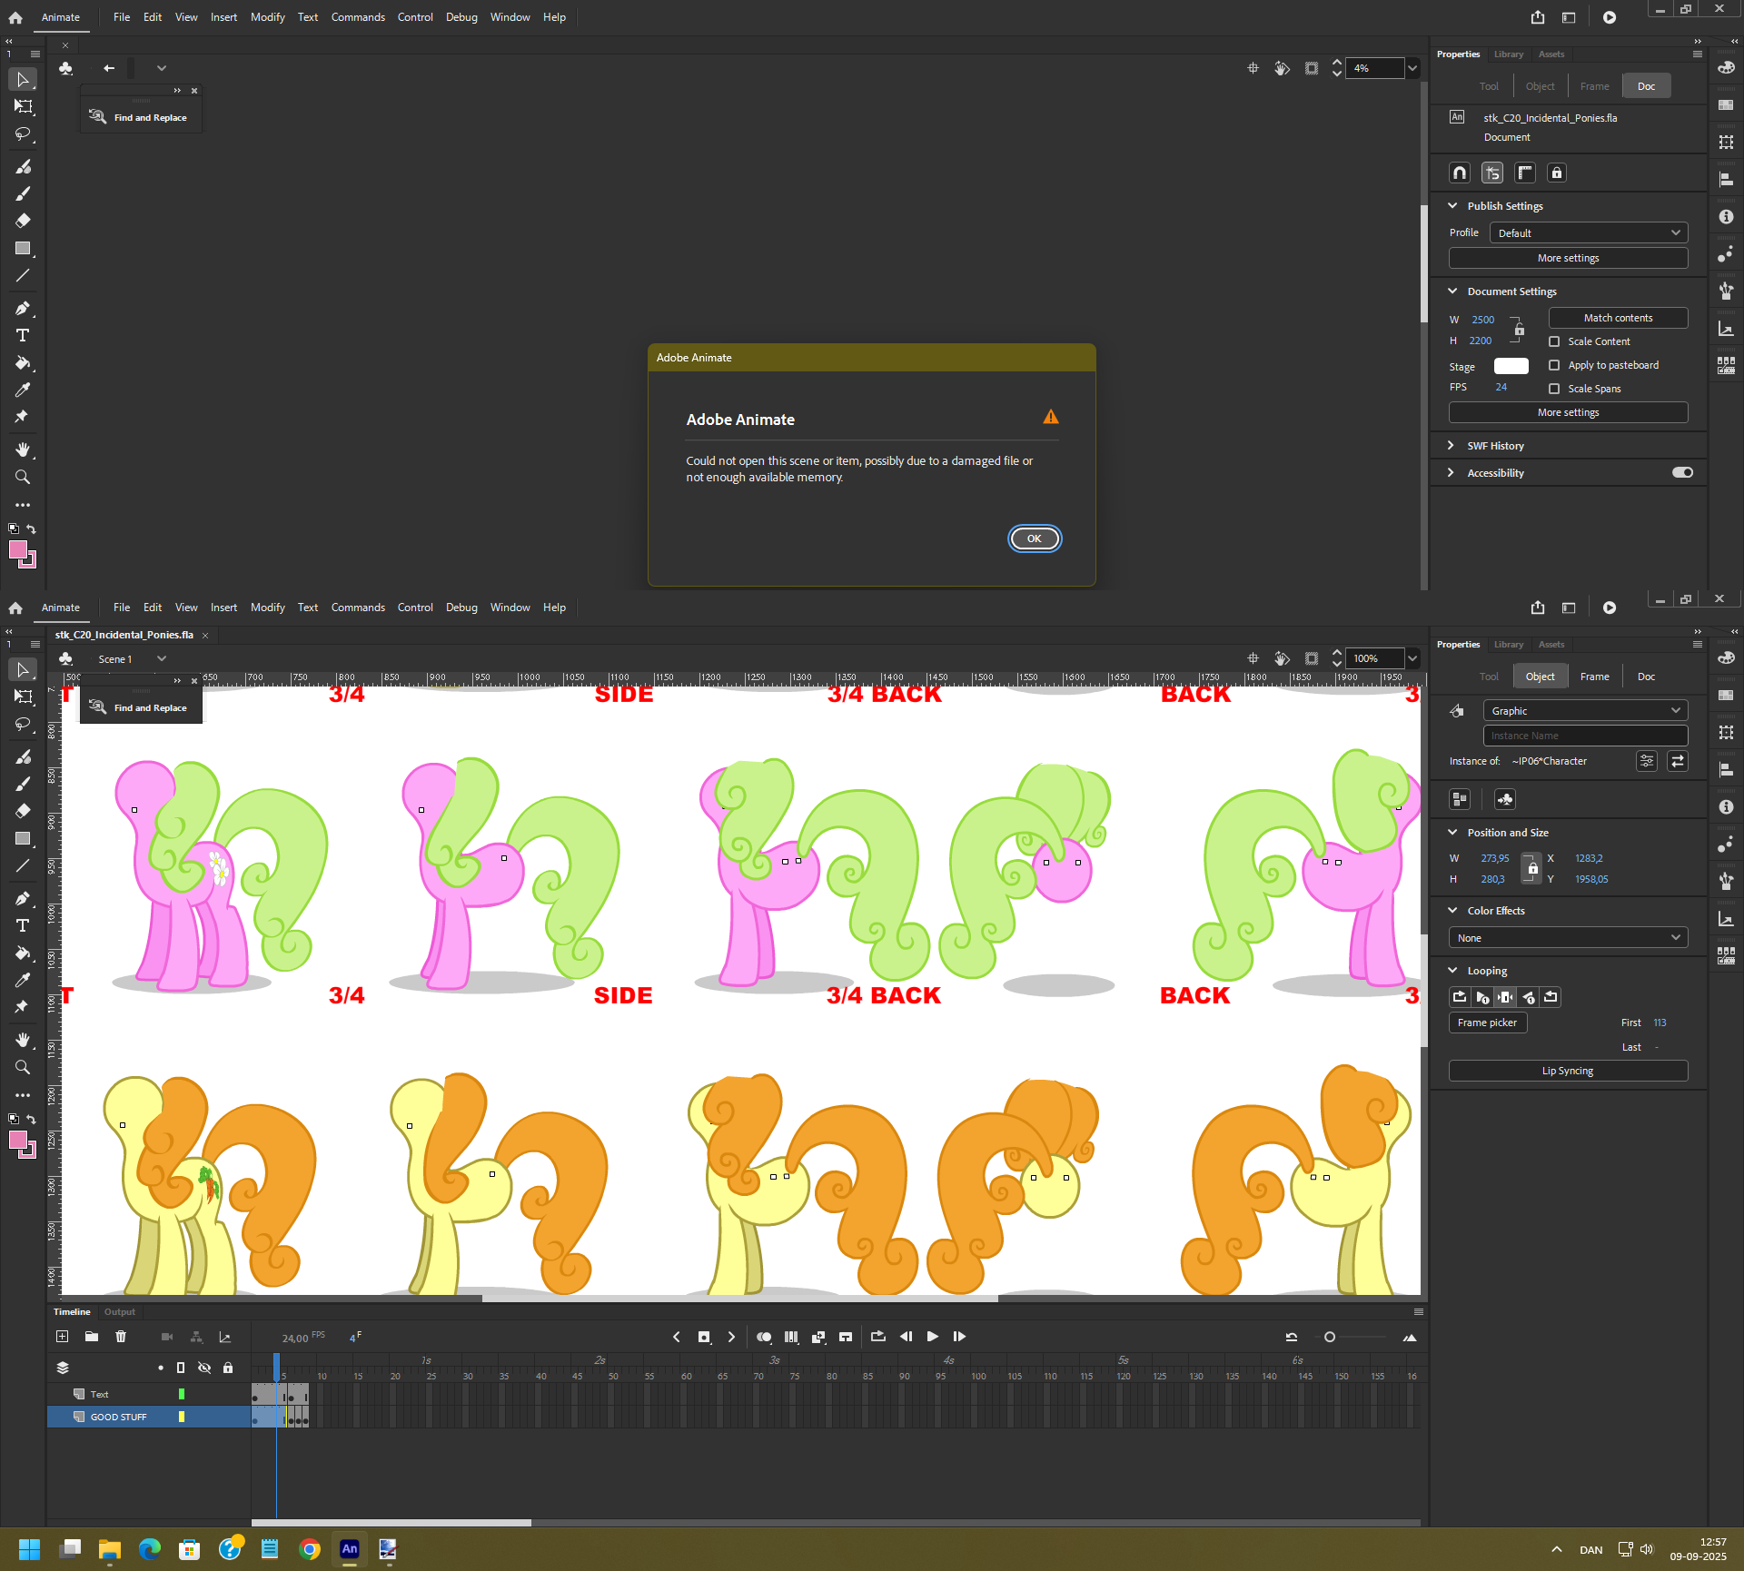The width and height of the screenshot is (1744, 1571).
Task: Click the Insert Keyframe icon in the Timeline
Action: tap(704, 1337)
